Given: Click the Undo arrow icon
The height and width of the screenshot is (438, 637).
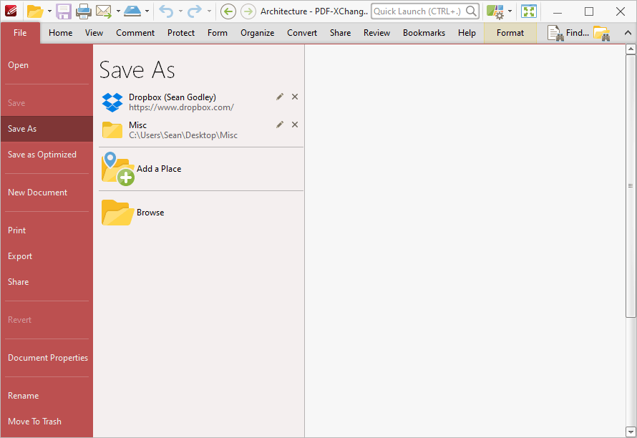Looking at the screenshot, I should 165,11.
